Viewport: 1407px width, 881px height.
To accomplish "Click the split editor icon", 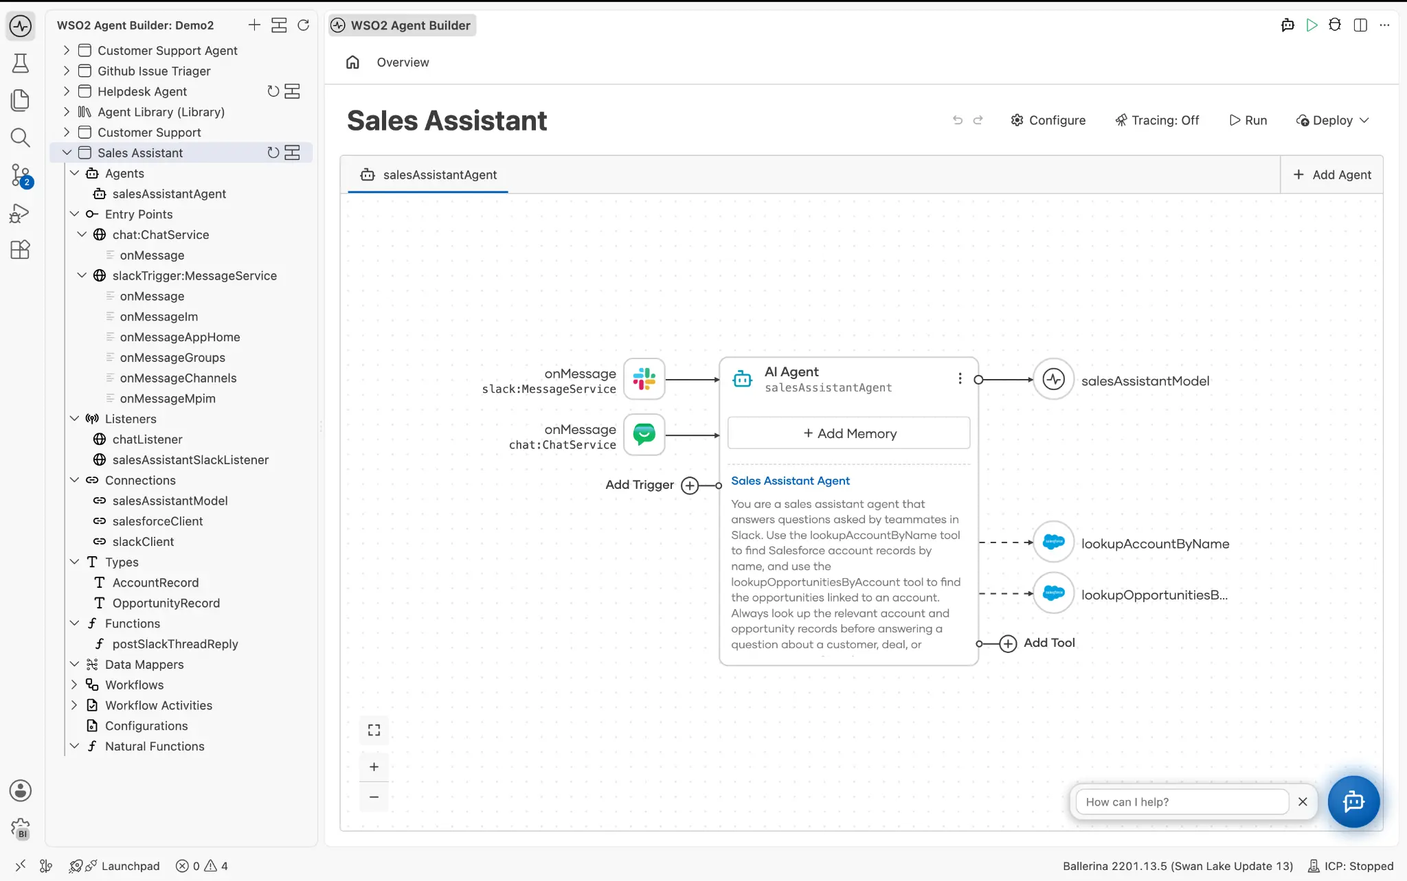I will [1360, 25].
